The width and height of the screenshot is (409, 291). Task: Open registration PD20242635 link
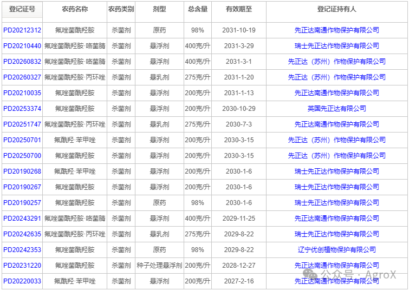(x=22, y=234)
